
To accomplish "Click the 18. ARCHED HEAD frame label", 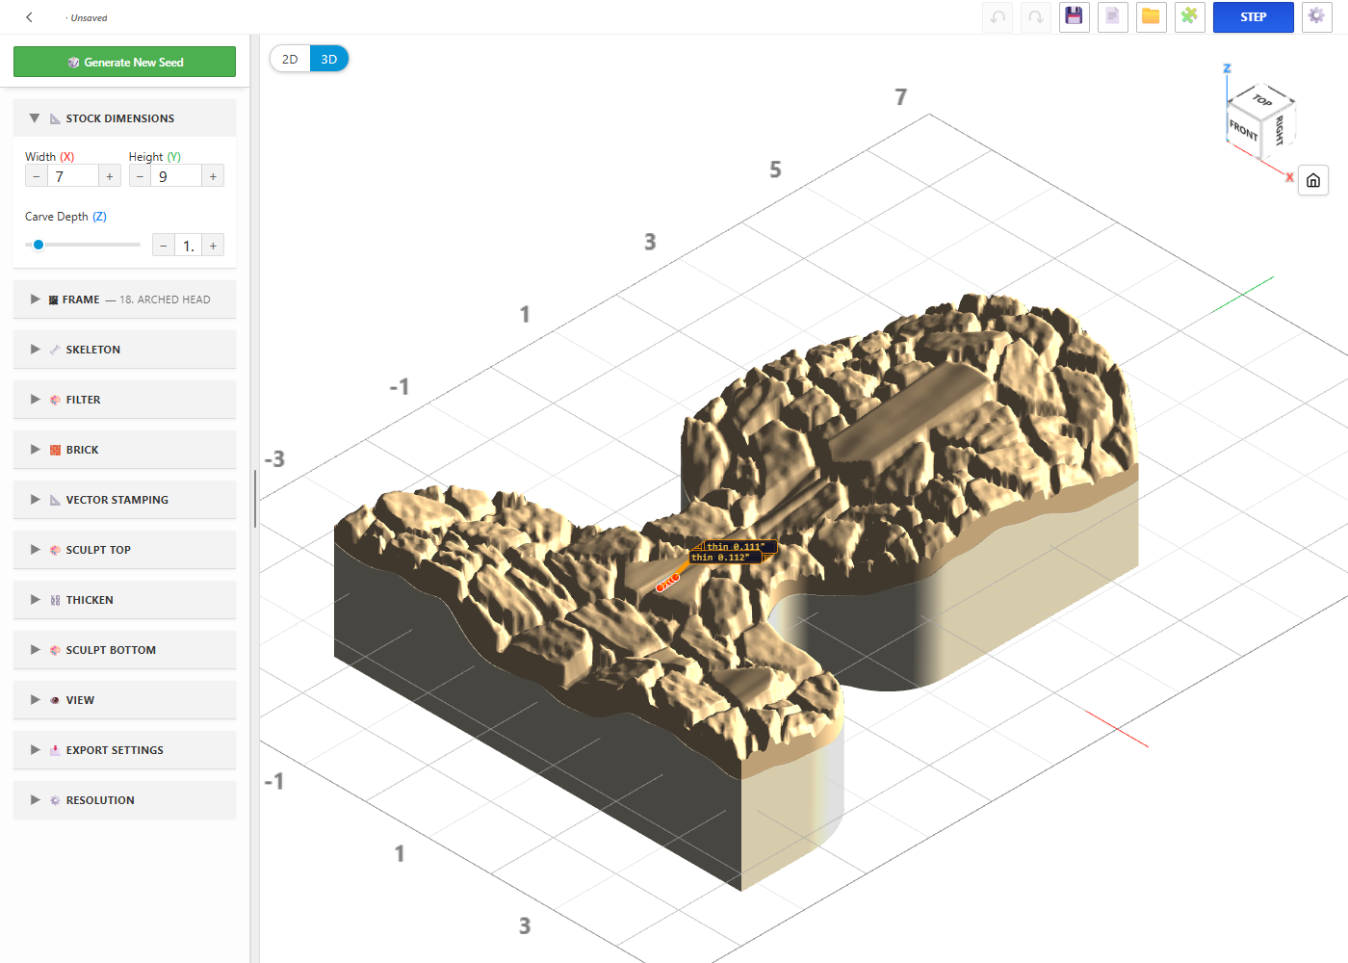I will coord(165,299).
